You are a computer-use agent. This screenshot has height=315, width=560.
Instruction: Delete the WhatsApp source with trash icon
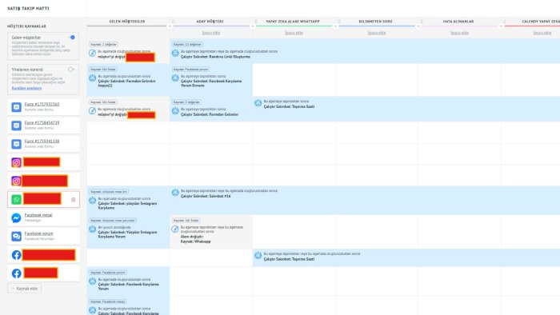74,200
